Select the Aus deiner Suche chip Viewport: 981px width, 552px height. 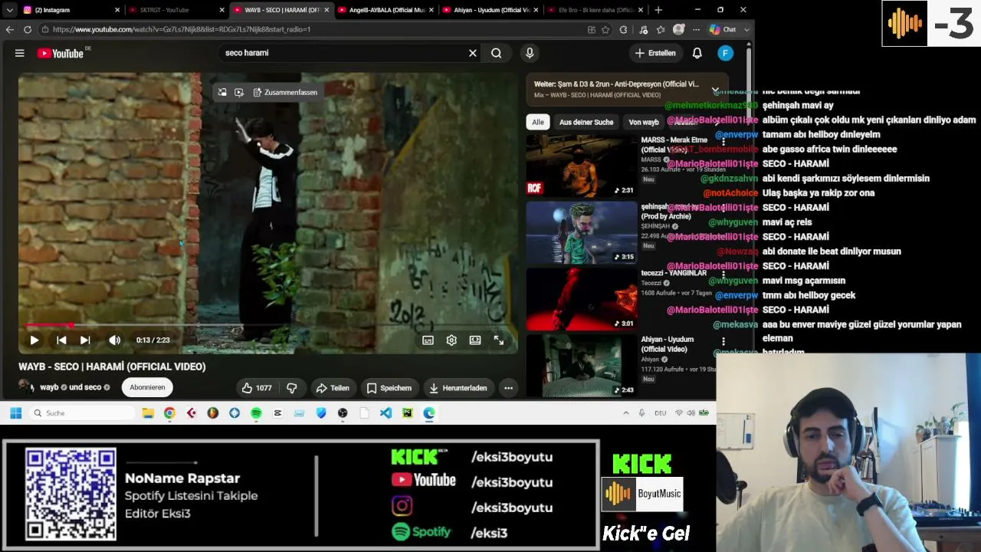tap(586, 122)
